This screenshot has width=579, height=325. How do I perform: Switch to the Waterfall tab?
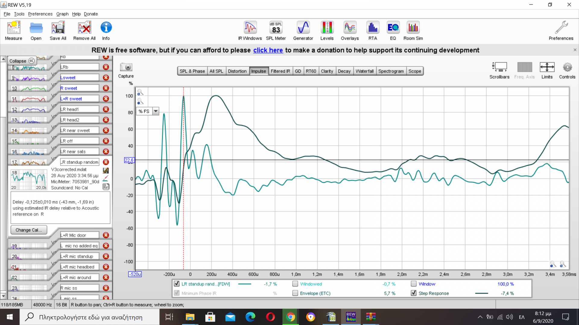coord(364,71)
